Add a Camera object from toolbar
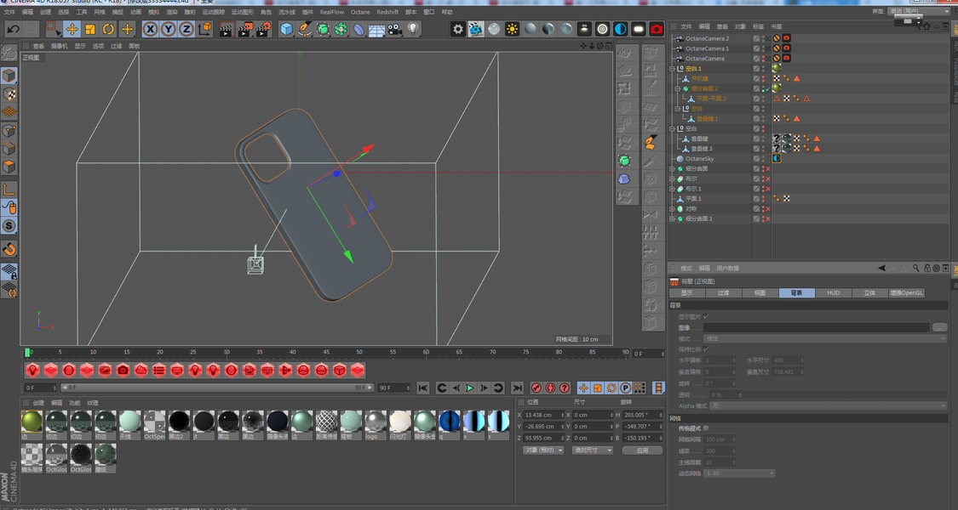 pyautogui.click(x=394, y=29)
